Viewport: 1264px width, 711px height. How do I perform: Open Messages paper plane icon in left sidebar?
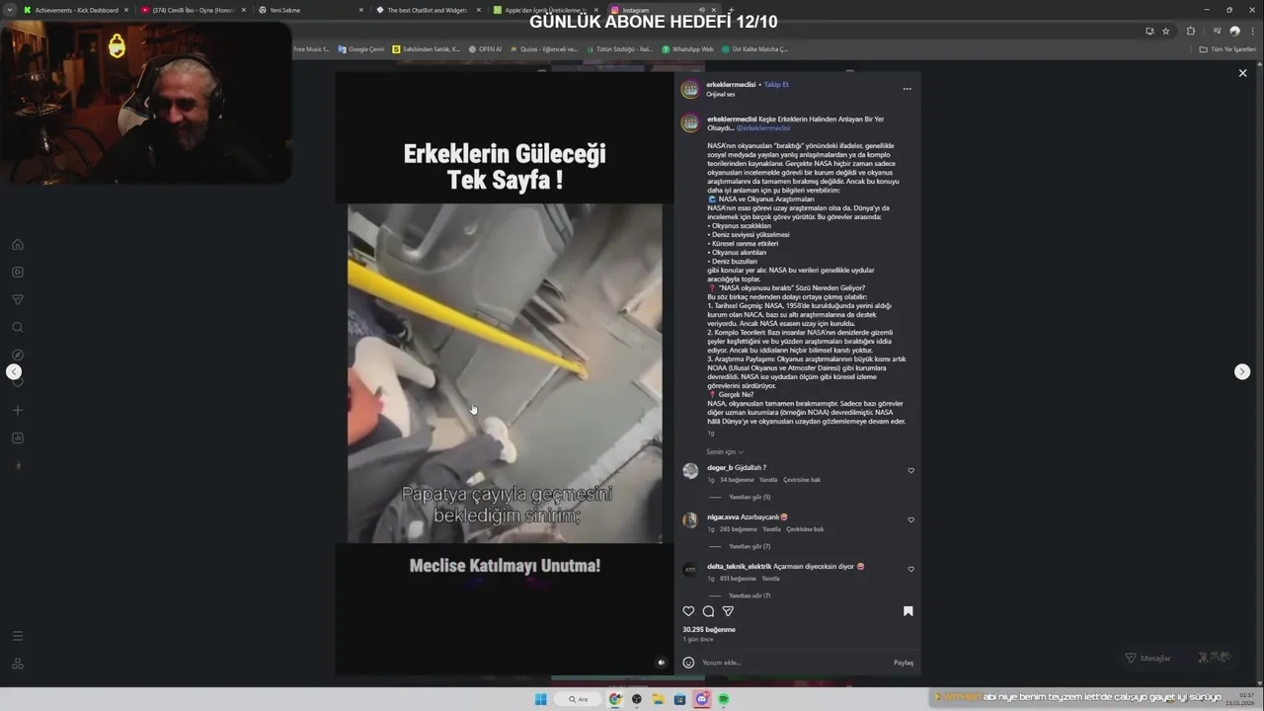[18, 299]
